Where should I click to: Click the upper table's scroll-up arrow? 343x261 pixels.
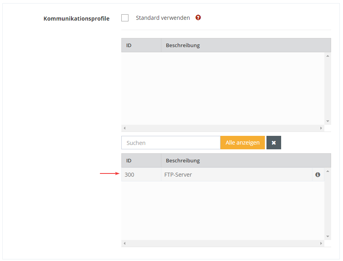pos(328,56)
